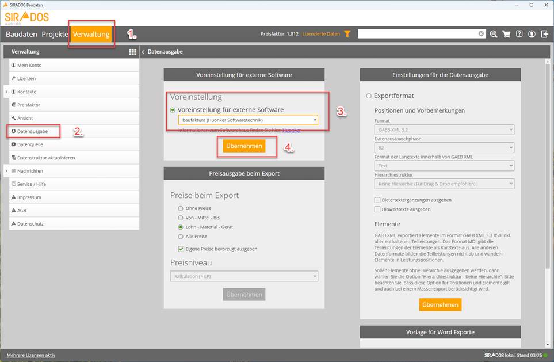Open Impressum in the sidebar

pyautogui.click(x=74, y=197)
